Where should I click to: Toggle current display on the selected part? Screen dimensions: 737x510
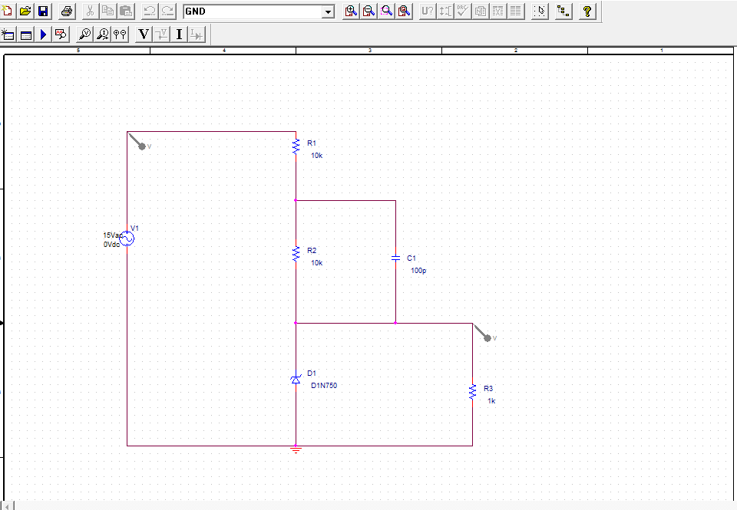click(197, 35)
